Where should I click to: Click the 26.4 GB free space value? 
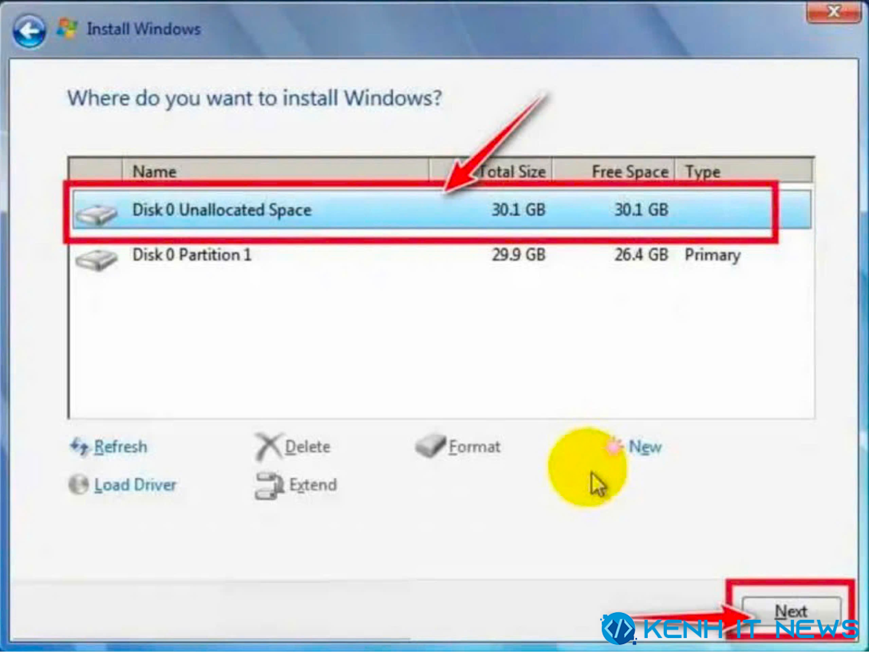641,255
